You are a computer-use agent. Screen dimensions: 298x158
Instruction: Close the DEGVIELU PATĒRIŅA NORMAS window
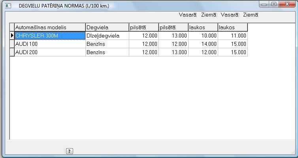(287, 4)
